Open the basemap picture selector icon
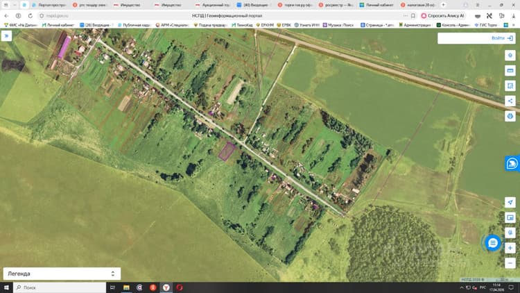Image resolution: width=520 pixels, height=293 pixels. (510, 217)
